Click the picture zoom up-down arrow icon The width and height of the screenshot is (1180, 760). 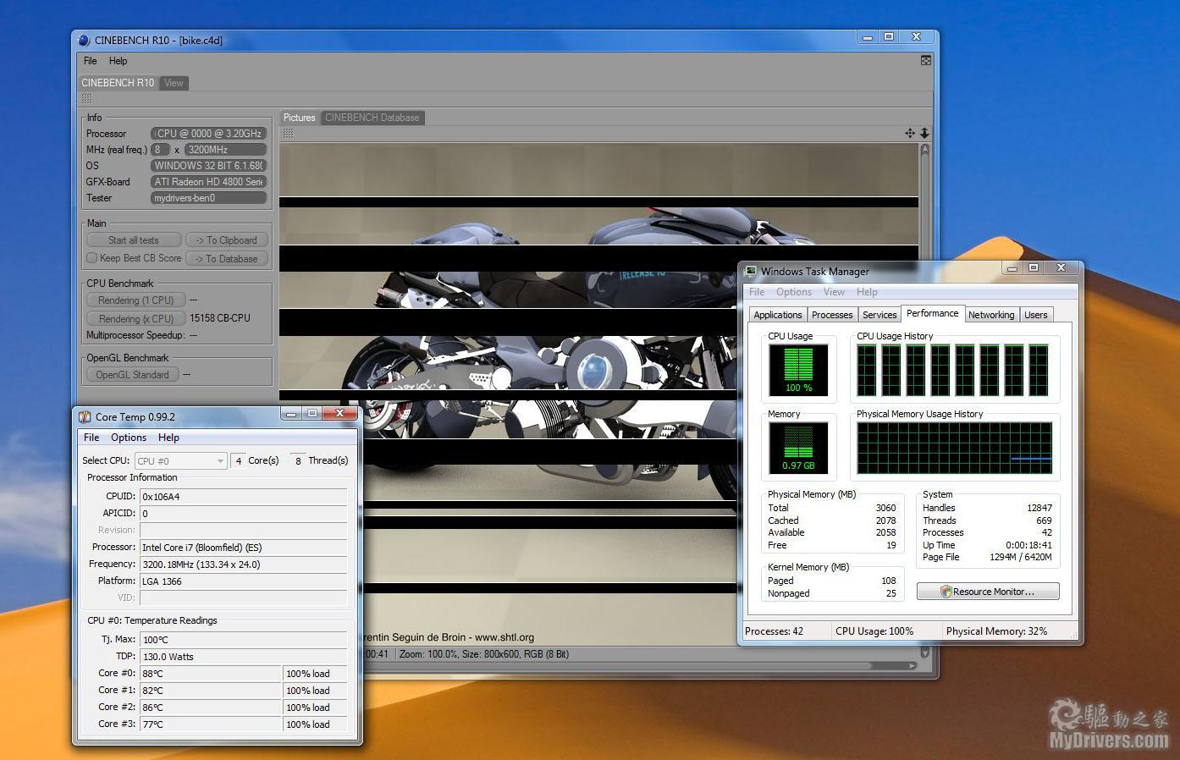(x=924, y=133)
